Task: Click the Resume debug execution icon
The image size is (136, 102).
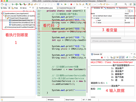Action: coord(65,4)
